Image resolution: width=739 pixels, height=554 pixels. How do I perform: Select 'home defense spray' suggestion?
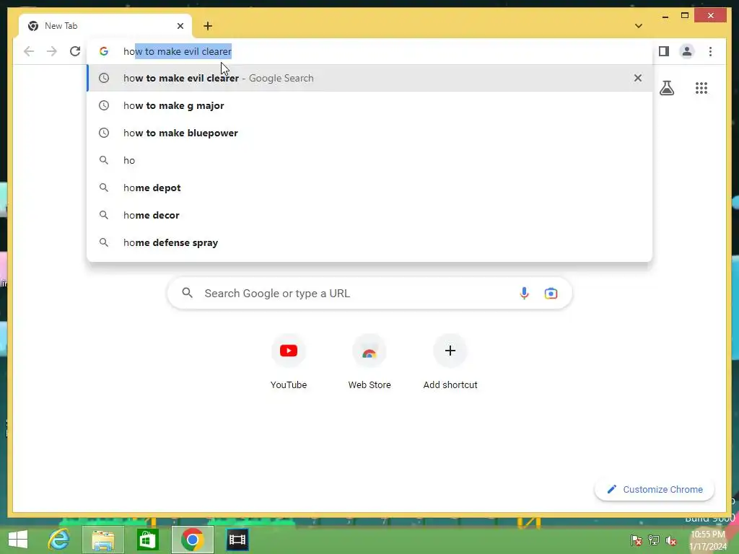(369, 242)
